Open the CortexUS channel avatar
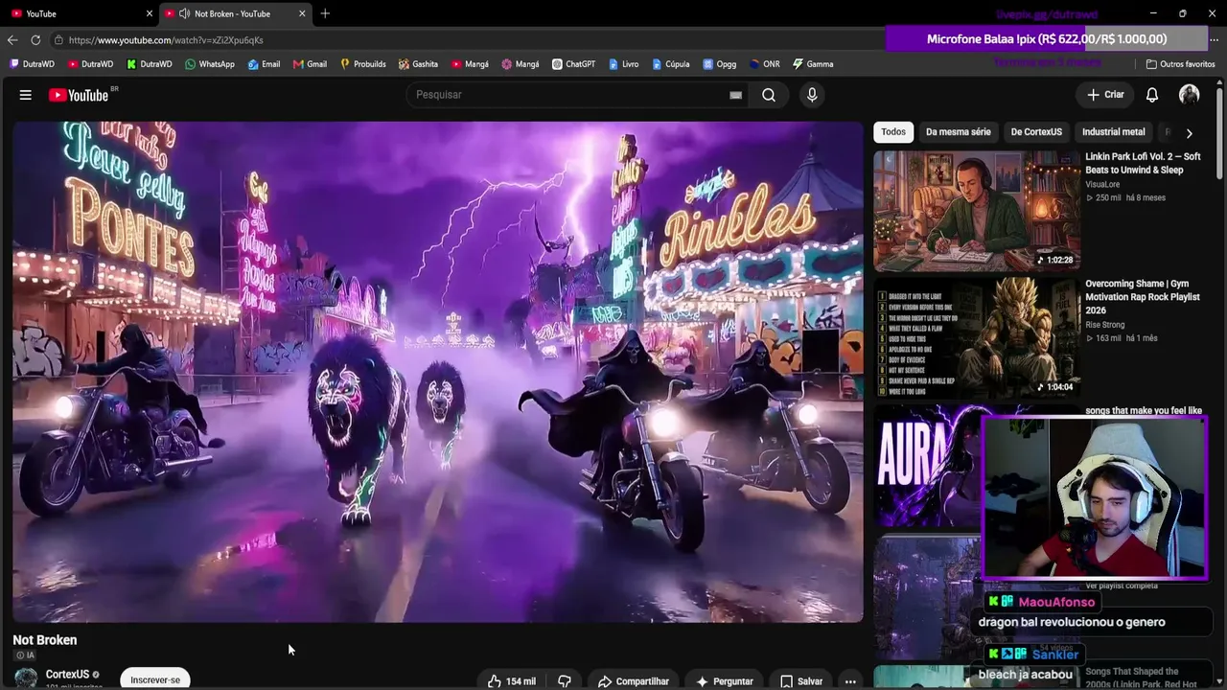The width and height of the screenshot is (1227, 690). tap(26, 678)
